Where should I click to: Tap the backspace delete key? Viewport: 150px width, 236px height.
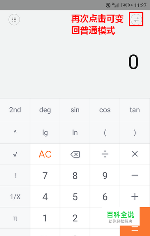coord(75,154)
